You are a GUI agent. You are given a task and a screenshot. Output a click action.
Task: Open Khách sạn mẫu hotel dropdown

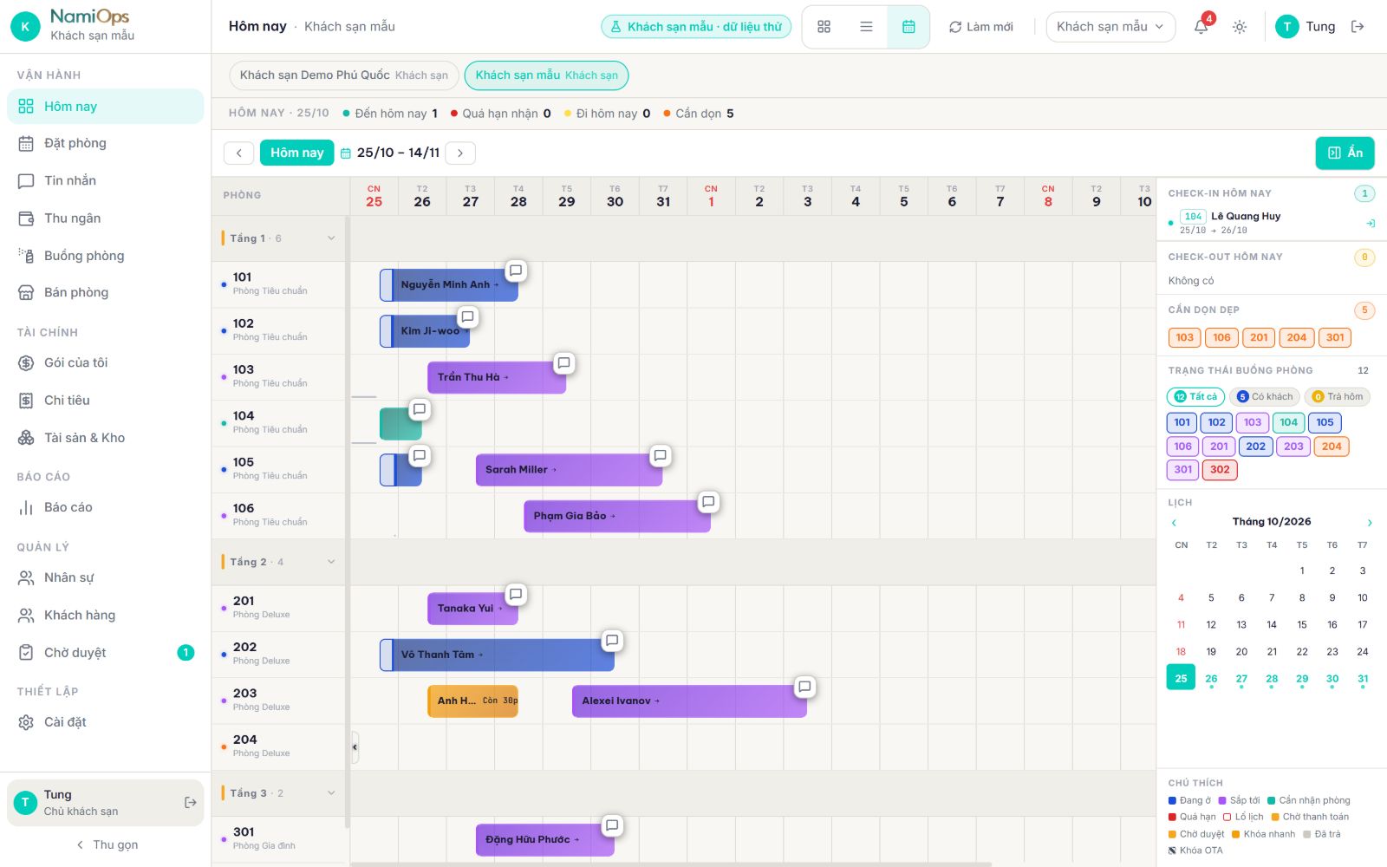pos(1110,27)
